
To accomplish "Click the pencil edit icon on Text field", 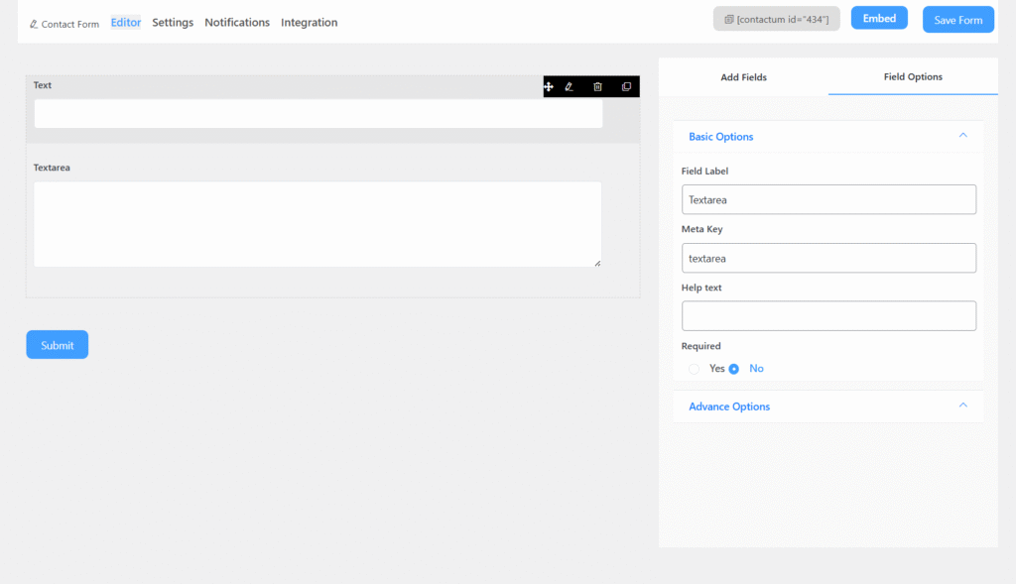I will pos(570,87).
